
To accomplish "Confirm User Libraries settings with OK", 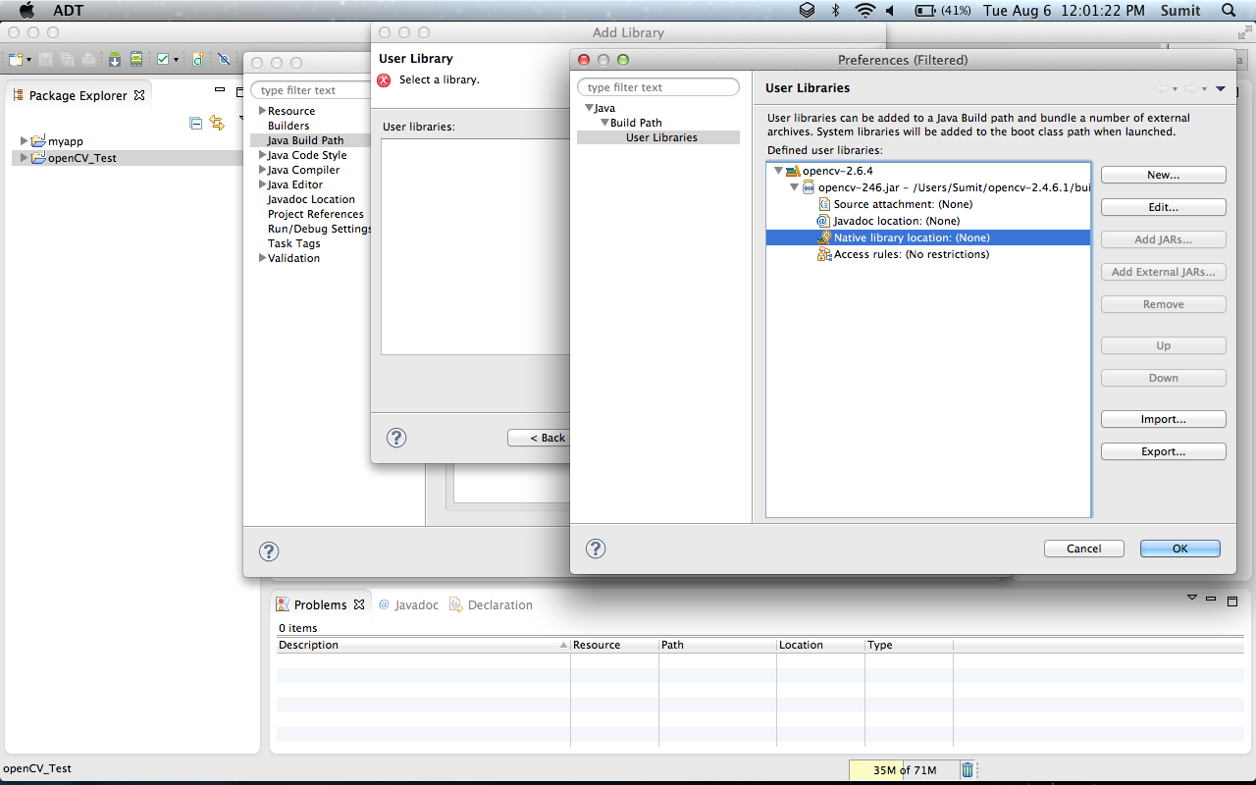I will 1179,549.
